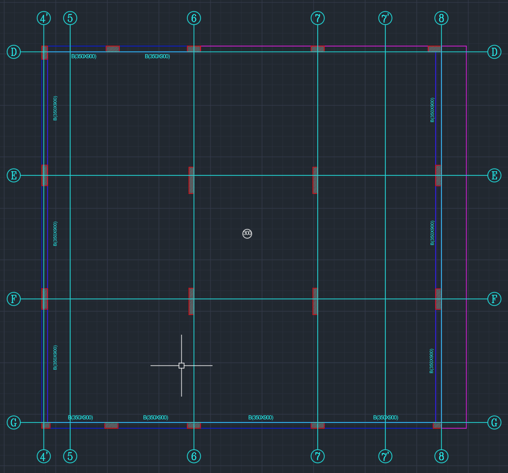Viewport: 508px width, 473px height.
Task: Select the left grid bubble labeled F
Action: [14, 299]
